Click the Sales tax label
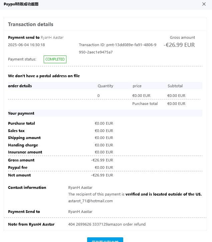This screenshot has width=212, height=242. 16,131
